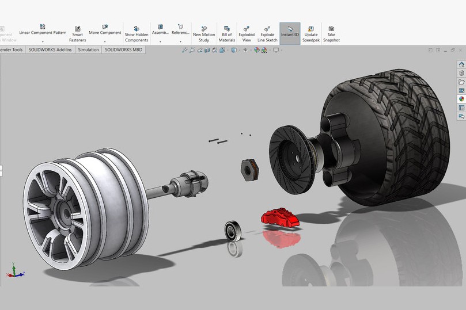
Task: Click the Linear Component Pattern tool
Action: pyautogui.click(x=43, y=30)
